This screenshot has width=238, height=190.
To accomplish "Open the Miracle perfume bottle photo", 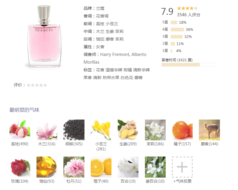I will 44,36.
